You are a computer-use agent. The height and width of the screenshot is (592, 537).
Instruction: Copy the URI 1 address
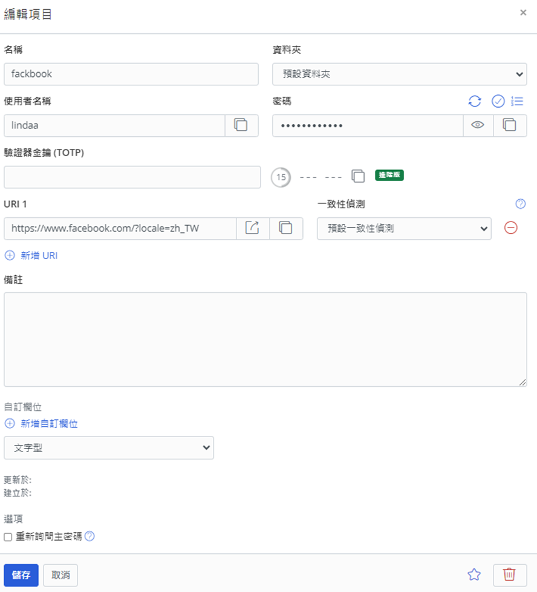286,228
